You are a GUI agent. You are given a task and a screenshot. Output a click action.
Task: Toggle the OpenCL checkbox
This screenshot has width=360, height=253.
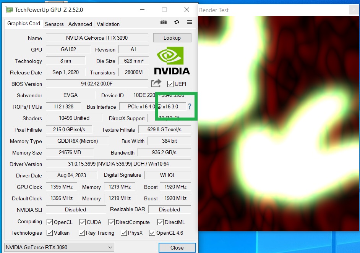click(50, 222)
